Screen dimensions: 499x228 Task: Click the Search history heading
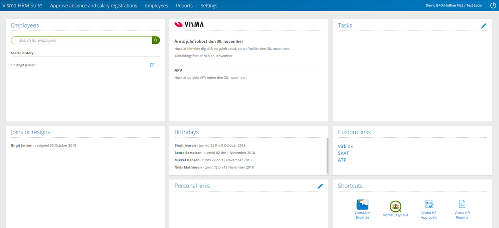click(22, 53)
